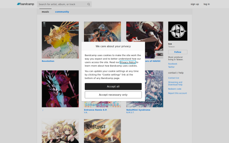Screen dimensions: 229x143
Task: Open the sign up link
Action: coord(195,4)
